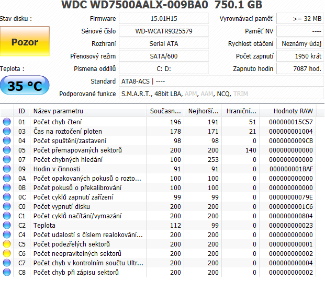This screenshot has width=325, height=282.
Task: Click the Rozhraní field showing Serial ATA
Action: 164,44
